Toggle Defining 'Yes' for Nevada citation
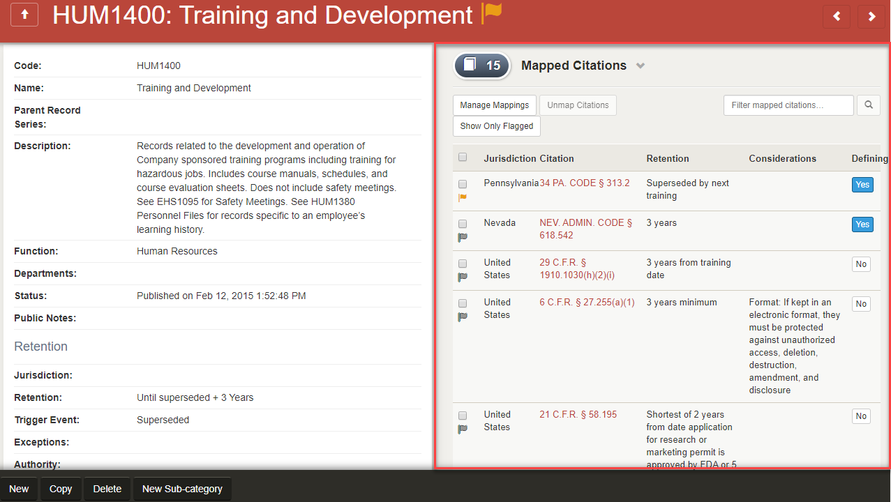The height and width of the screenshot is (502, 891). click(862, 225)
